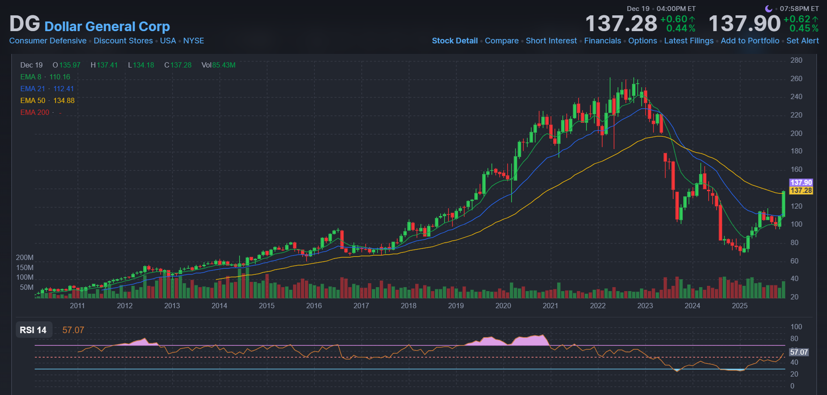Viewport: 827px width, 395px height.
Task: Click the after-hours price 137.90 in header
Action: (744, 24)
